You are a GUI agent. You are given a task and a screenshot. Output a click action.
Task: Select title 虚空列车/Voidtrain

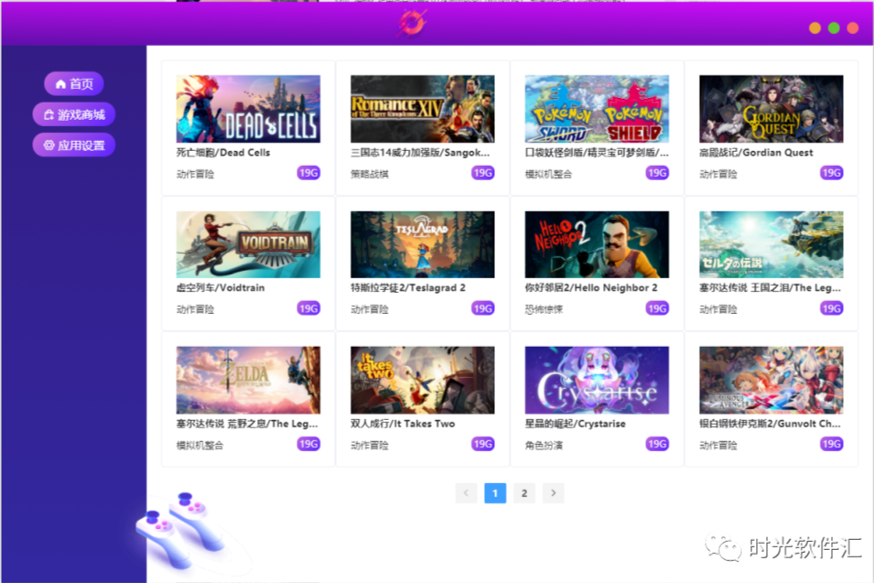(221, 288)
